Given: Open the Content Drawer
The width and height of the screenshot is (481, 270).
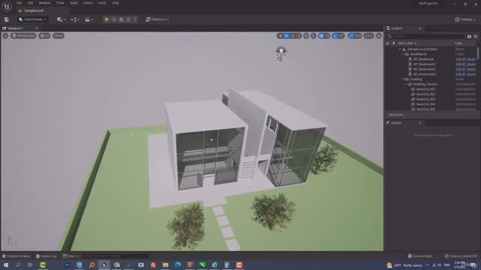Looking at the screenshot, I should coord(16,256).
